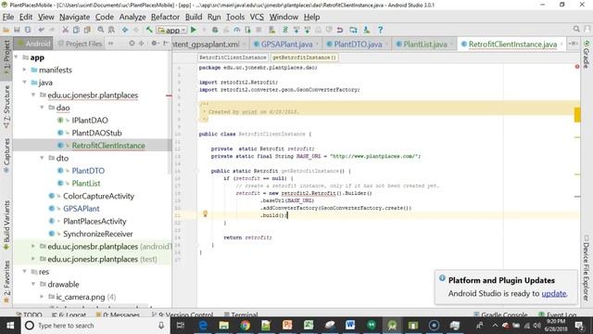
Task: Select the Project Files view tab
Action: pyautogui.click(x=80, y=44)
